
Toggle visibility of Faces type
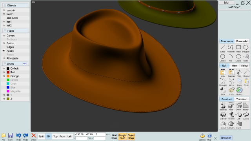(x=4, y=51)
